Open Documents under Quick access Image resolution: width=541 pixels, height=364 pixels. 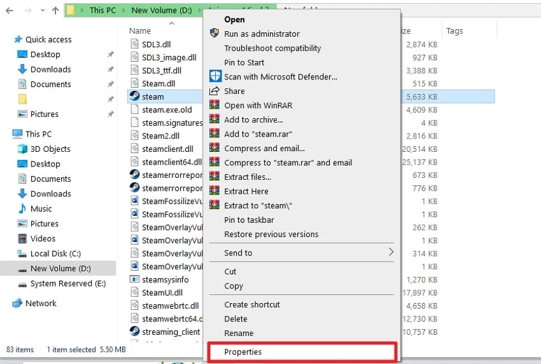tap(51, 84)
